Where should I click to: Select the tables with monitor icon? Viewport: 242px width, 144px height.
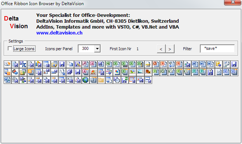point(109,72)
